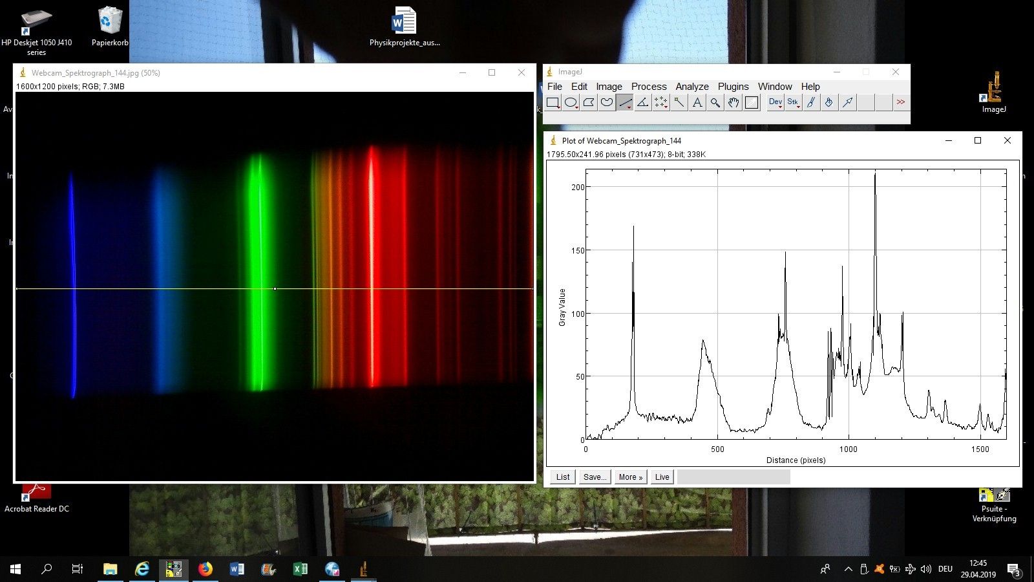The width and height of the screenshot is (1034, 582).
Task: Select the Text tool
Action: coord(697,102)
